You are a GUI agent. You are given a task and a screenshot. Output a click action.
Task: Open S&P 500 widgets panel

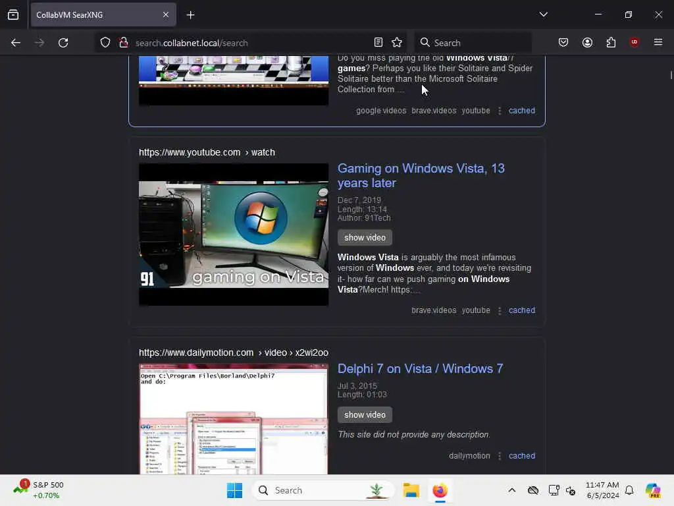point(38,490)
